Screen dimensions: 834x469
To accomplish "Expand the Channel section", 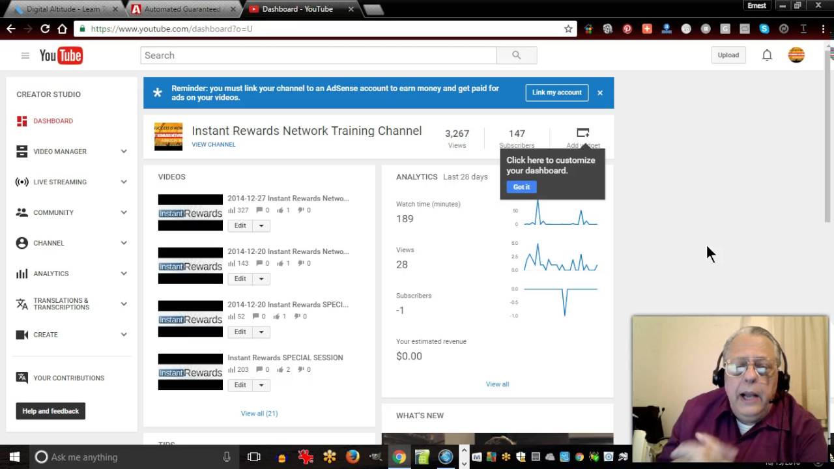I will pos(124,243).
